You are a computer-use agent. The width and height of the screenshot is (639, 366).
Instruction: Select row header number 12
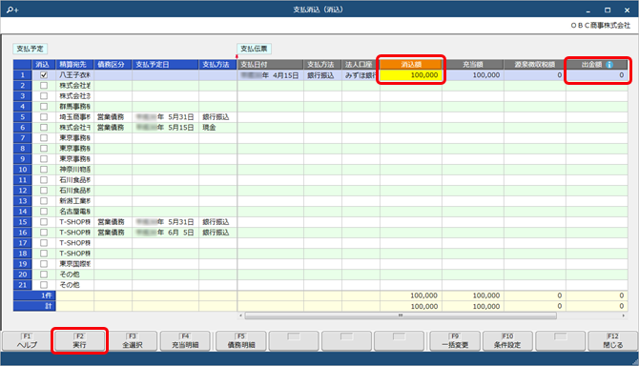tap(23, 191)
